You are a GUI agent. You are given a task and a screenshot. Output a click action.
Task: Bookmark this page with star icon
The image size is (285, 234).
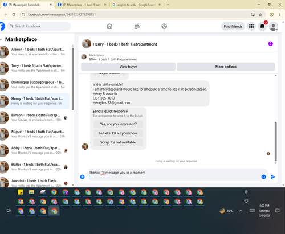click(x=260, y=14)
